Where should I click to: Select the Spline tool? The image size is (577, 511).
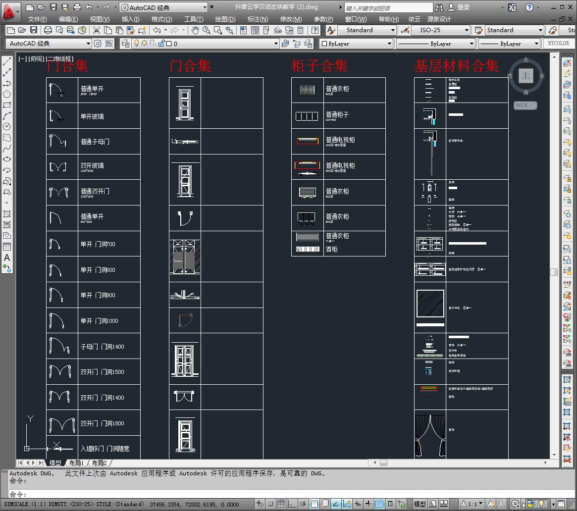[x=6, y=148]
